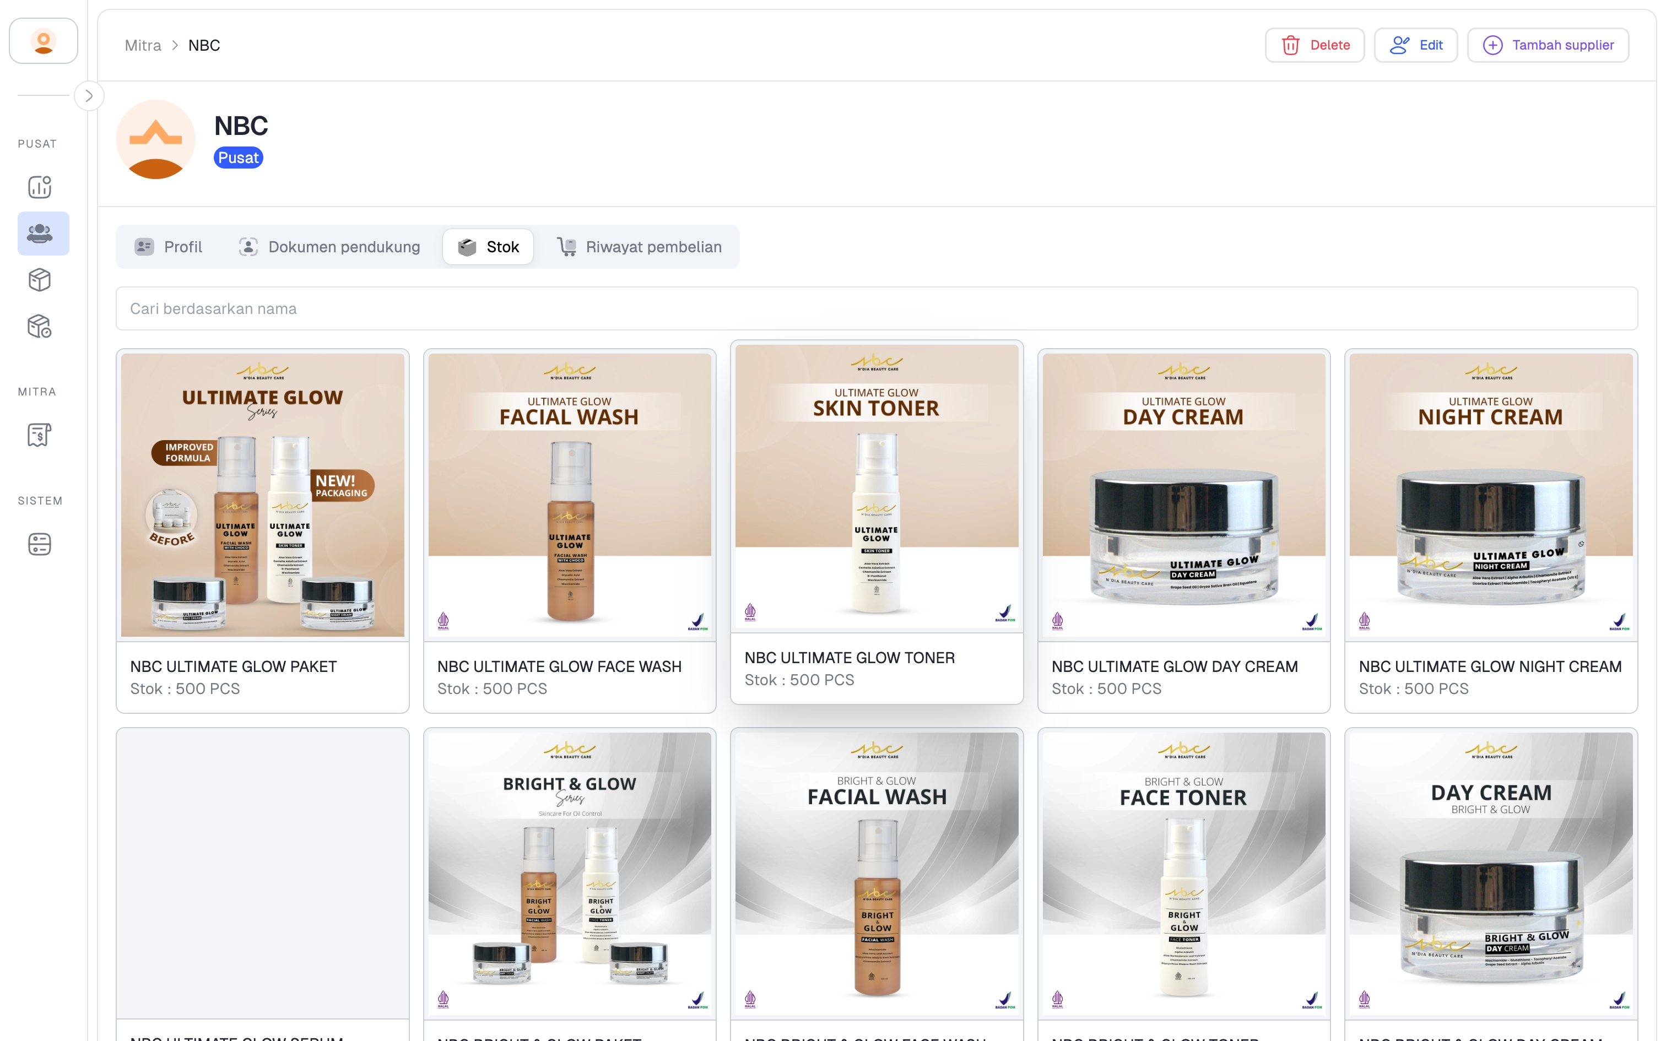This screenshot has height=1041, width=1666.
Task: Focus the Cari berdasarkan nama search field
Action: [x=877, y=308]
